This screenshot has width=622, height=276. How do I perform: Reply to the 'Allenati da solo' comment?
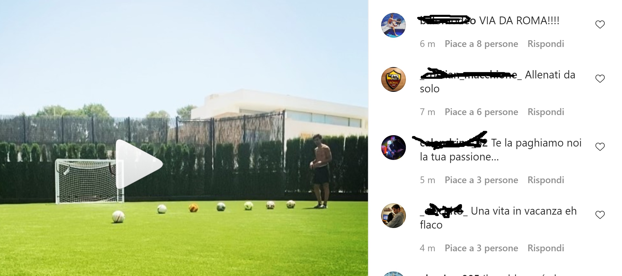tap(546, 112)
